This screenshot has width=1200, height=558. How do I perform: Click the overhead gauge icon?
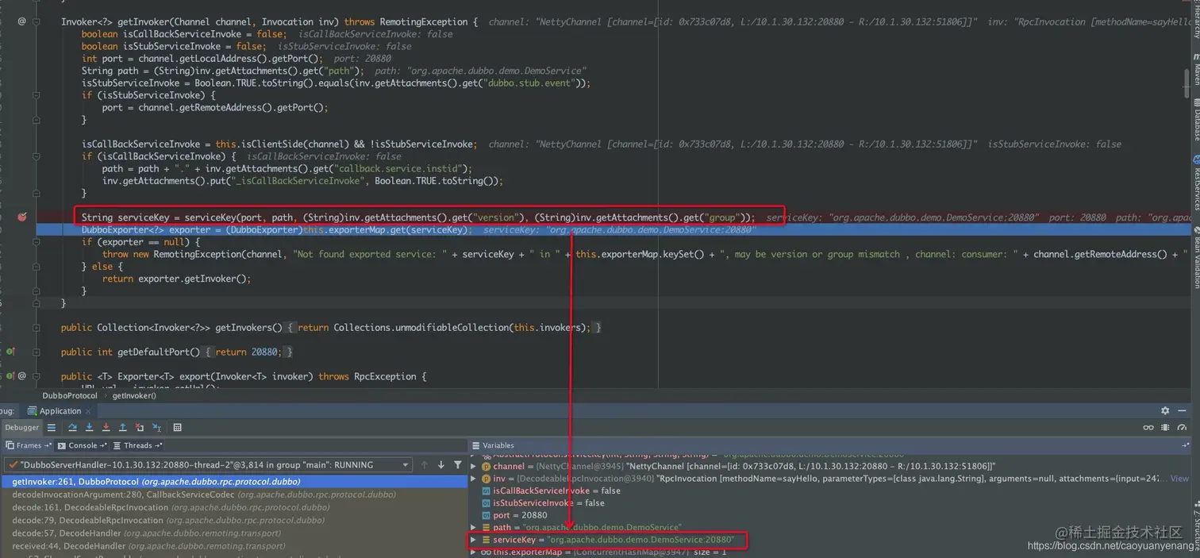pos(1182,427)
